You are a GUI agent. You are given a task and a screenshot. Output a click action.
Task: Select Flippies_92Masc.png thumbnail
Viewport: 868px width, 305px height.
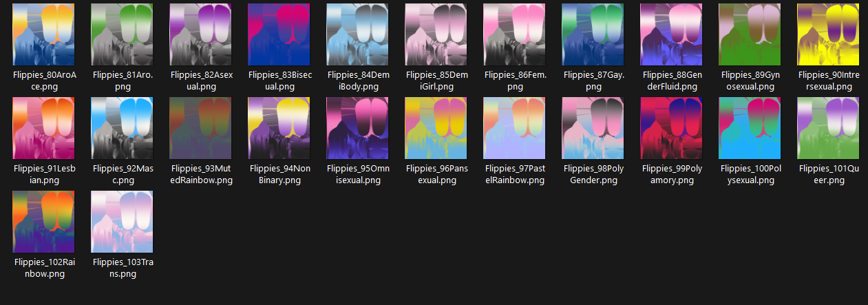123,128
